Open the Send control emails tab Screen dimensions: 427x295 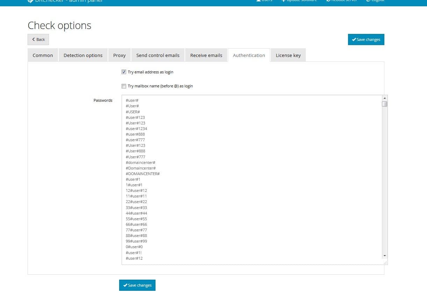tap(158, 55)
